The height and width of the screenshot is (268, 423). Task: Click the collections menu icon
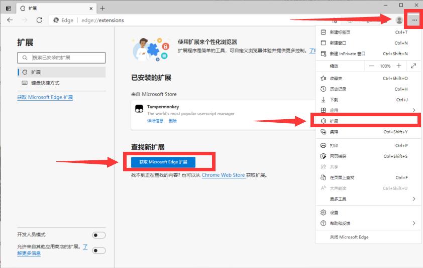tap(323, 132)
